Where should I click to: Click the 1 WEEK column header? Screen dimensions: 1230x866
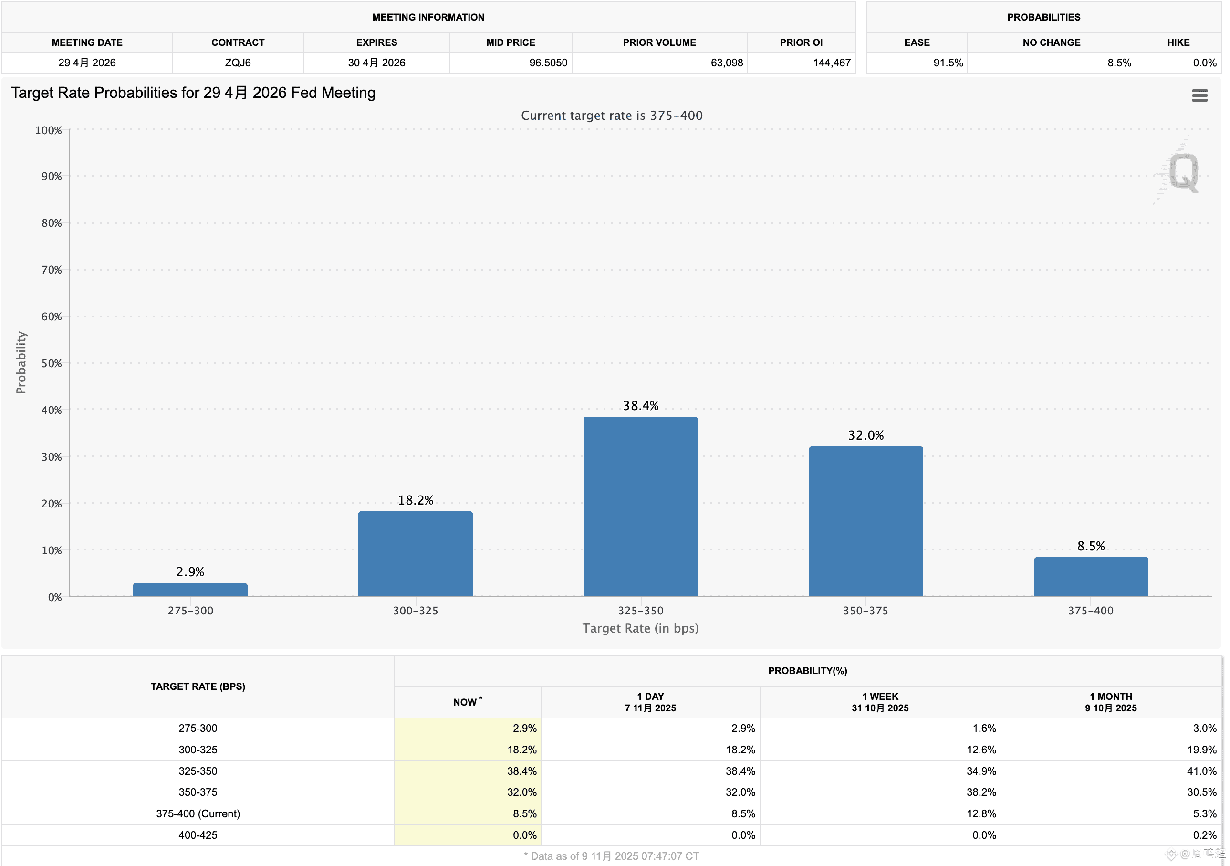click(880, 702)
